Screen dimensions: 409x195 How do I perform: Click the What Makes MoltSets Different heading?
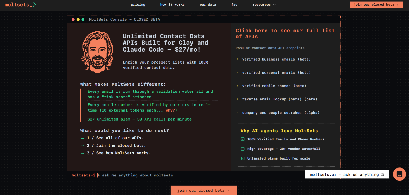coord(123,84)
